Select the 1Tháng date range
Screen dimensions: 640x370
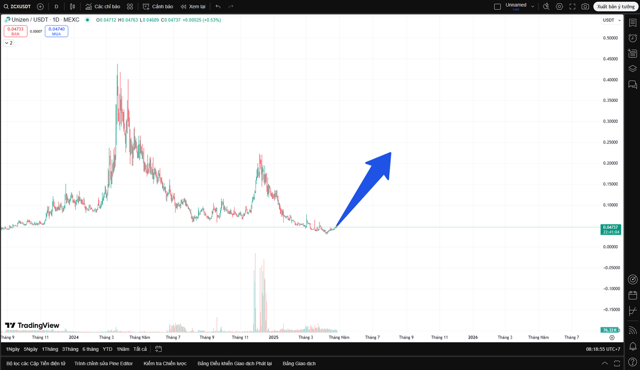pos(50,349)
